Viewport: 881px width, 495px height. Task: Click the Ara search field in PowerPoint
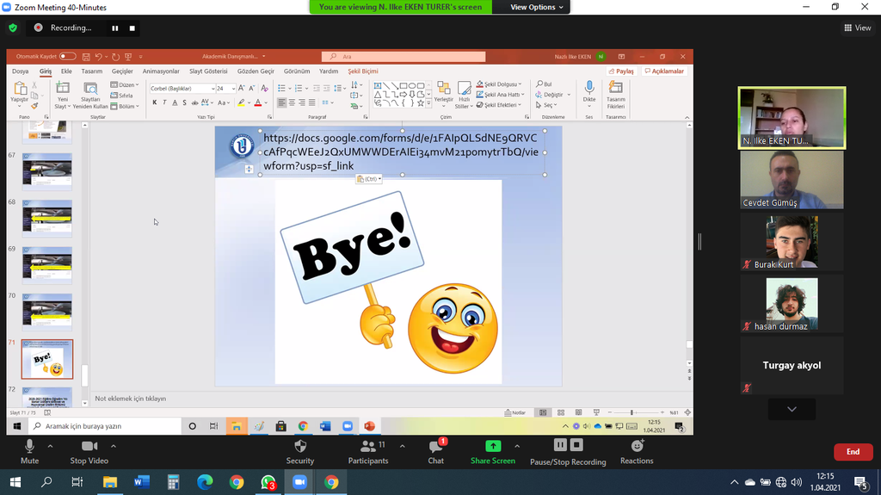(x=404, y=56)
